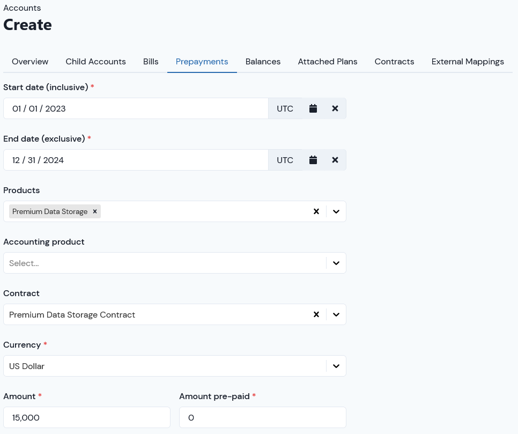Viewport: 518px width, 434px height.
Task: Click the Amount pre-paid input field
Action: pos(263,417)
